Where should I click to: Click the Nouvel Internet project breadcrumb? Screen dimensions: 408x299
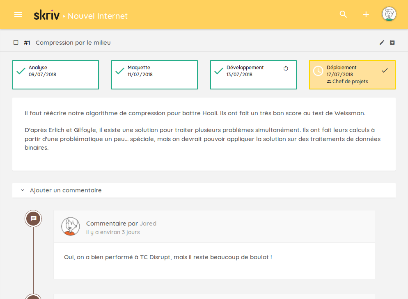[x=98, y=16]
